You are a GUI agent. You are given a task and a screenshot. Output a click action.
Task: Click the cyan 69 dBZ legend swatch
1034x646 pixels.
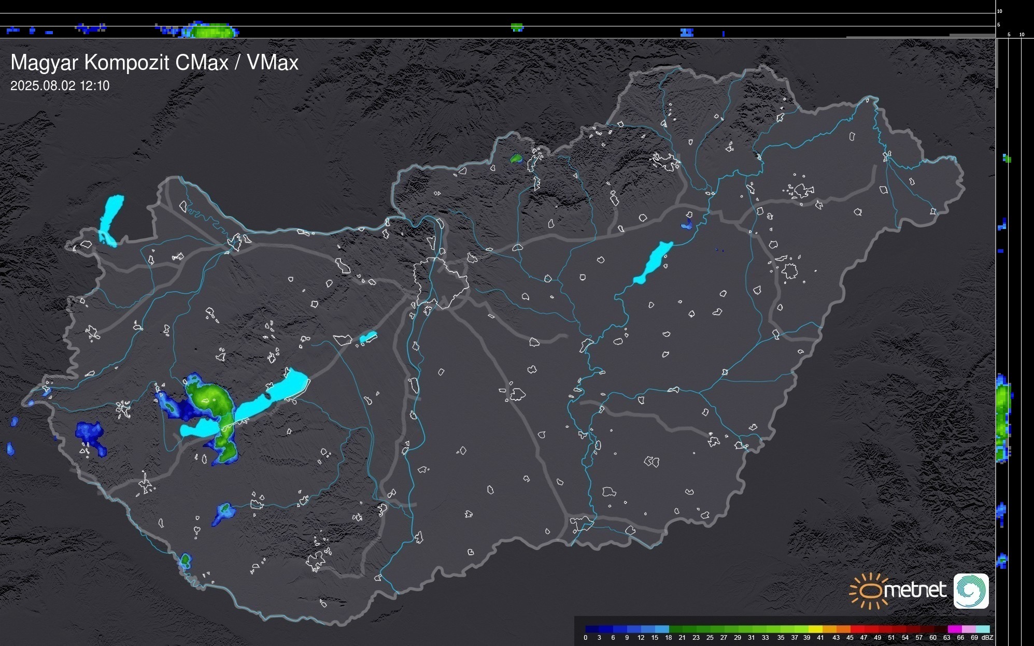coord(982,629)
